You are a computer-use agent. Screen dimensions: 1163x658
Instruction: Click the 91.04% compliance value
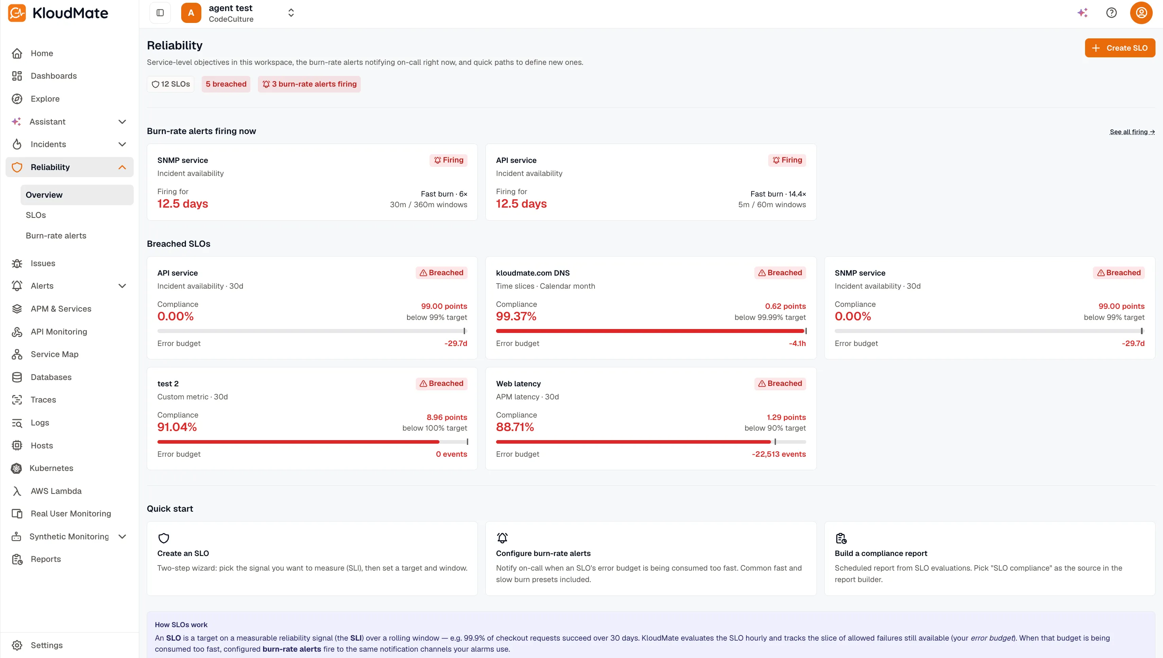click(177, 427)
